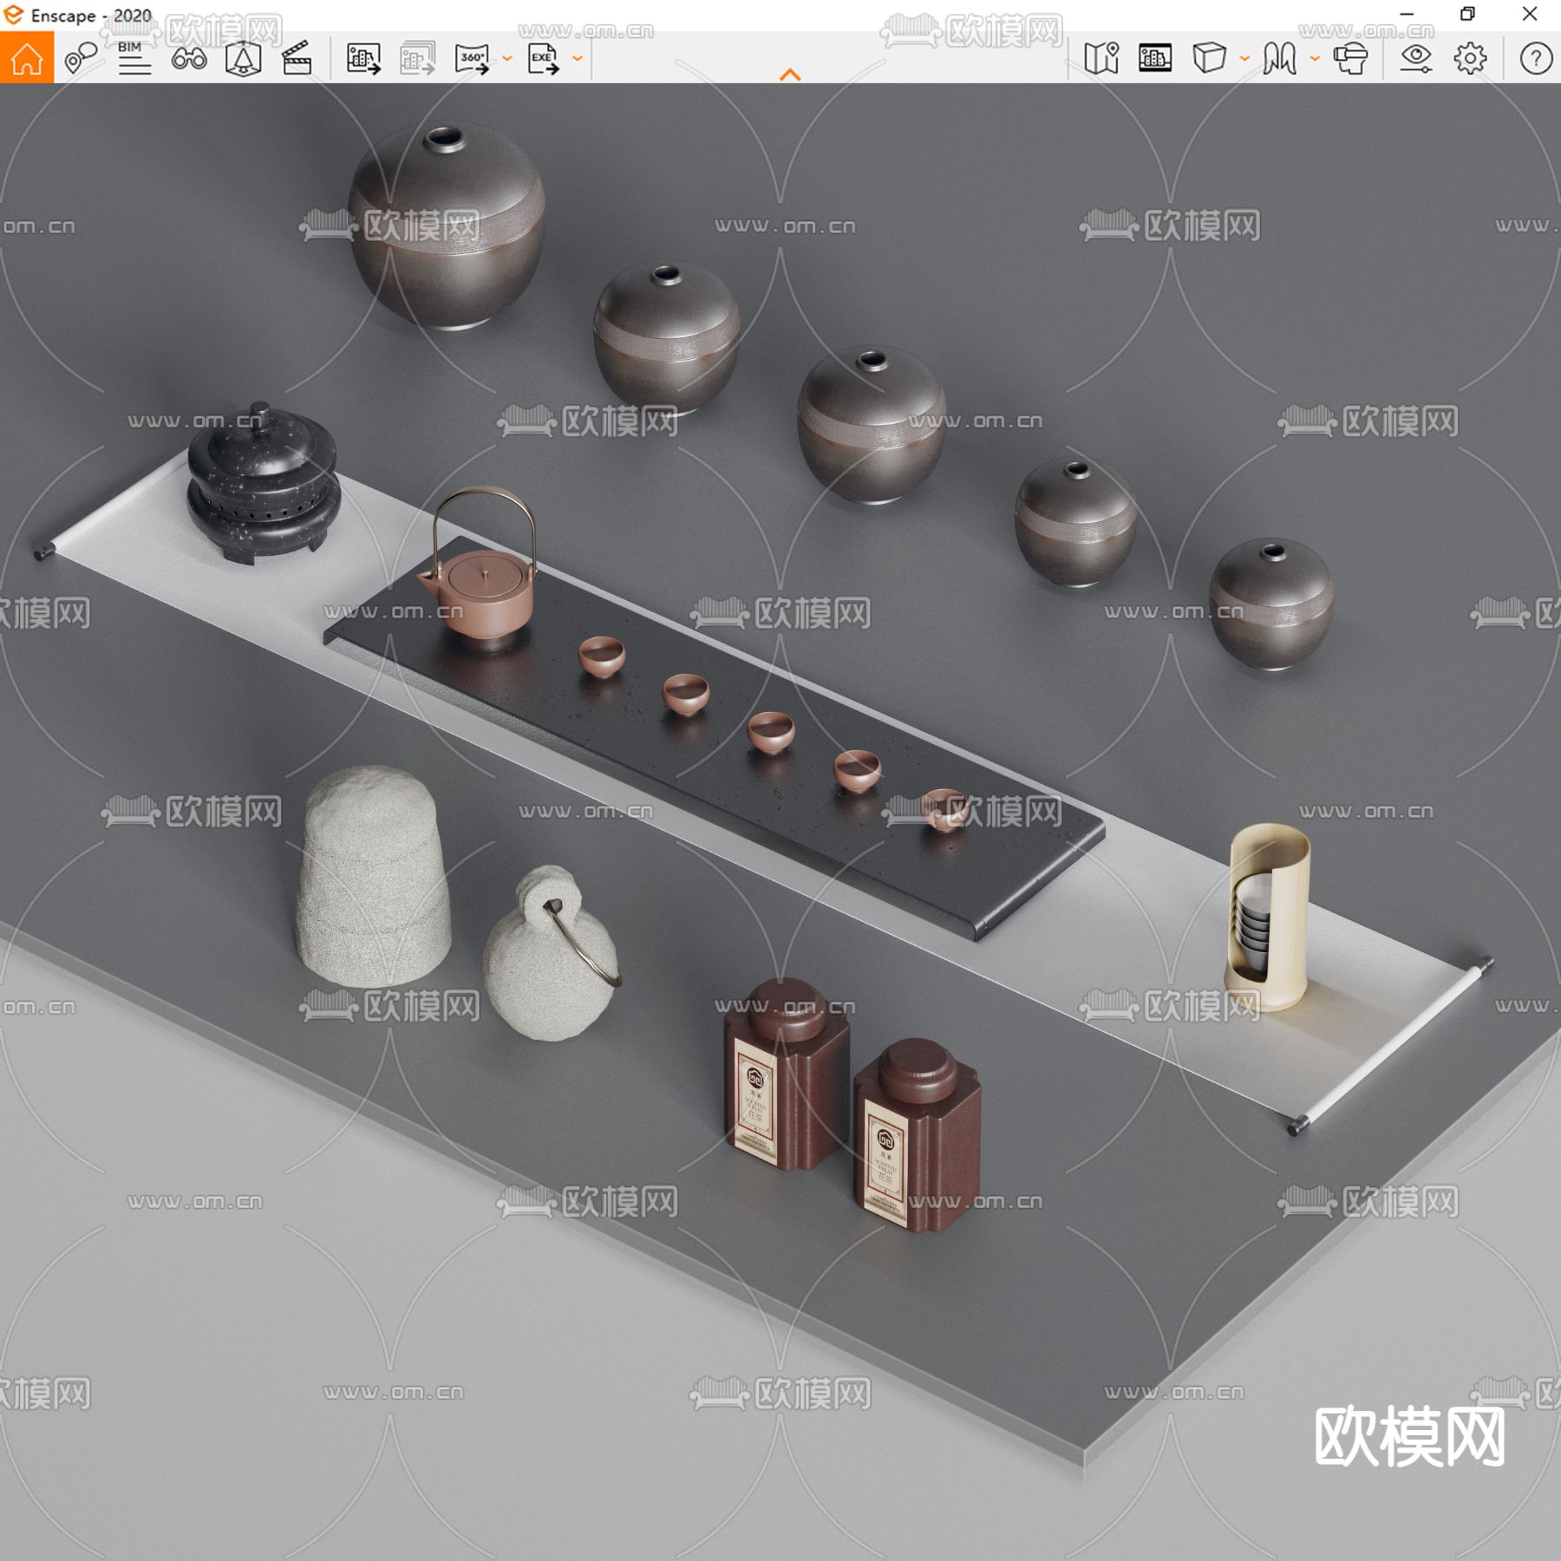Open Enscape help with the question mark

tap(1535, 59)
